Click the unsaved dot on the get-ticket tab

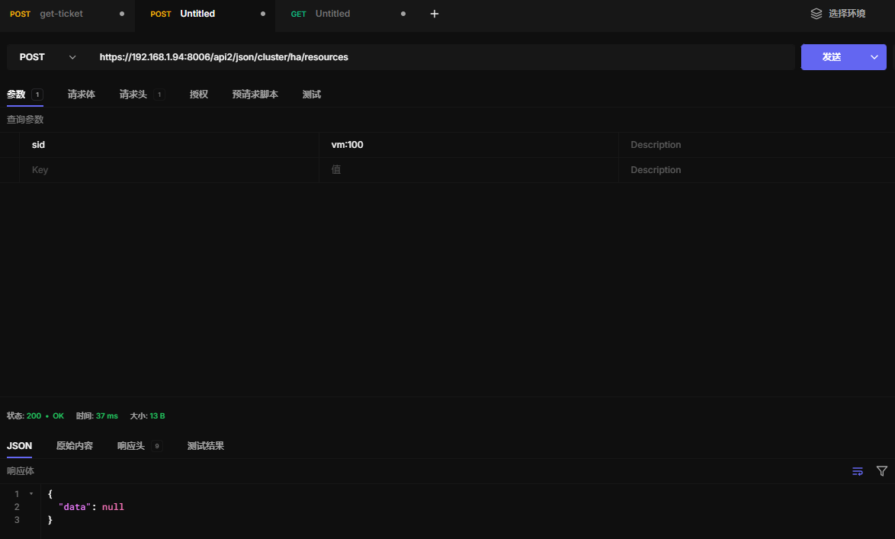(x=122, y=14)
